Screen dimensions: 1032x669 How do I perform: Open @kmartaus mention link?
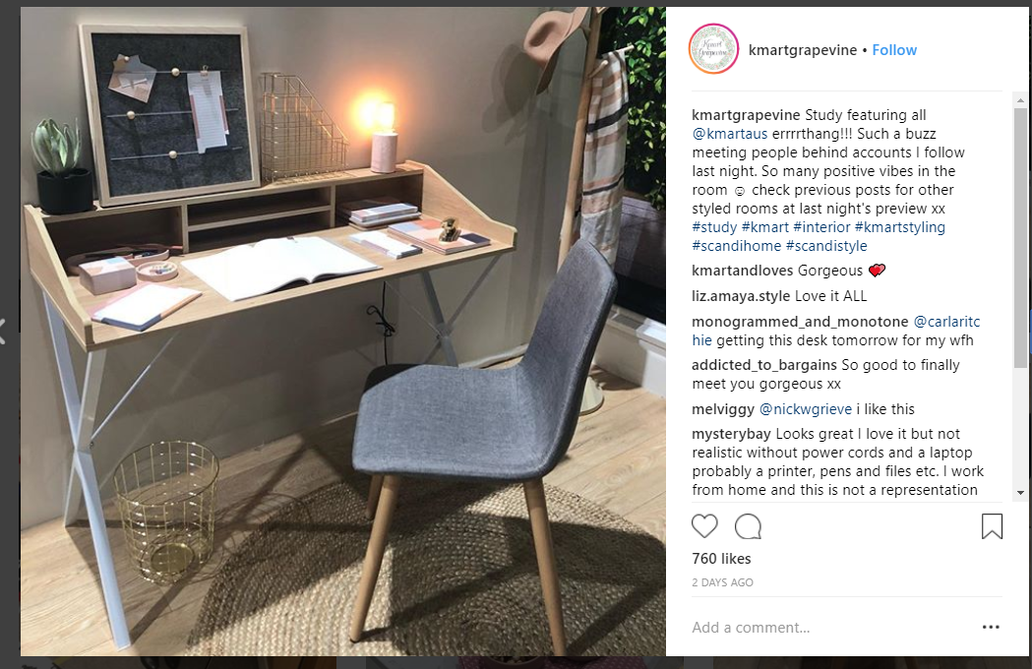(729, 134)
